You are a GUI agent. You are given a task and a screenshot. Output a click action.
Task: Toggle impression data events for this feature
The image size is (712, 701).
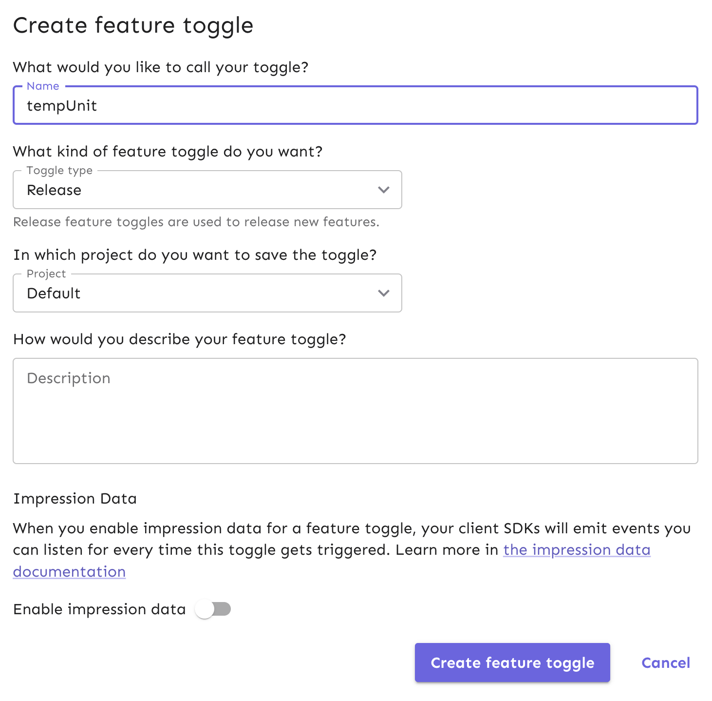214,609
